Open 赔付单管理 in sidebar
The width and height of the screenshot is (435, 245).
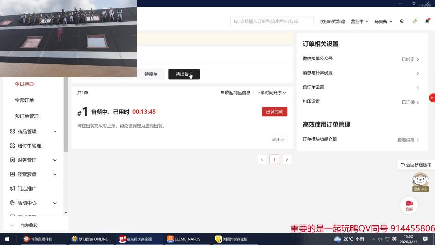click(29, 146)
